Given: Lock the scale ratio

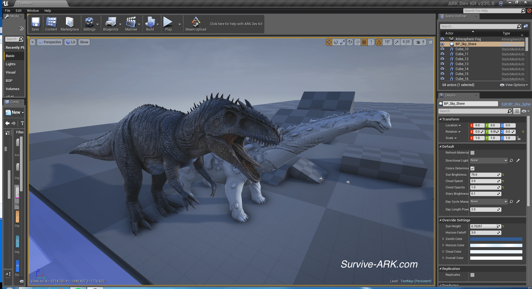Looking at the screenshot, I should (519, 138).
